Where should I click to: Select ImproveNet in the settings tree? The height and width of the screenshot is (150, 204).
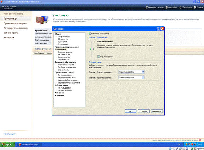coord(62,42)
